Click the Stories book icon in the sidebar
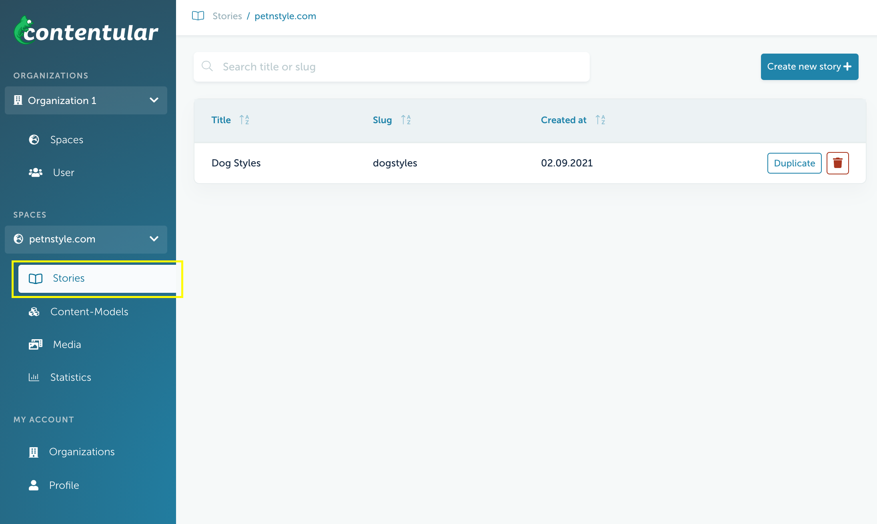 pyautogui.click(x=36, y=278)
